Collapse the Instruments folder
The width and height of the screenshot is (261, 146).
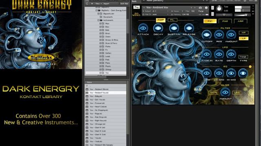98,20
